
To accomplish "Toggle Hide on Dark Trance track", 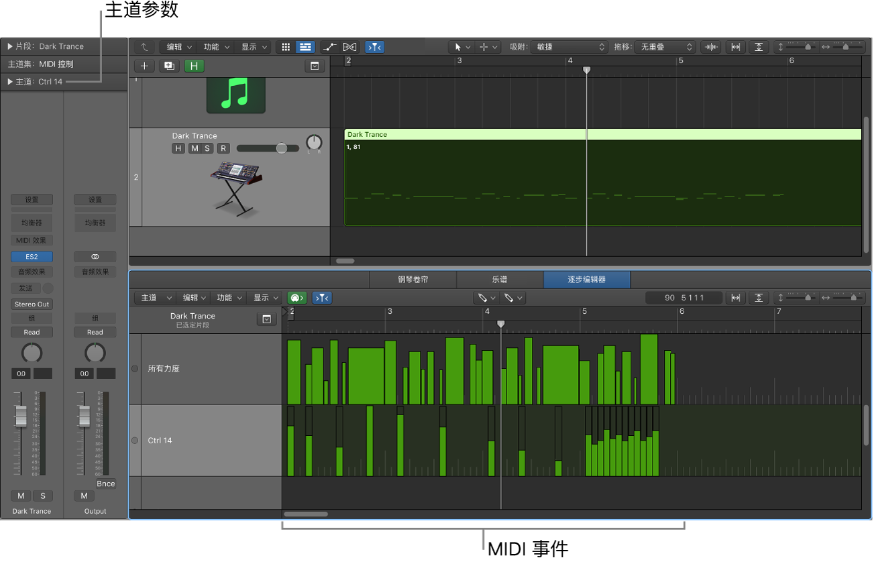I will [178, 148].
